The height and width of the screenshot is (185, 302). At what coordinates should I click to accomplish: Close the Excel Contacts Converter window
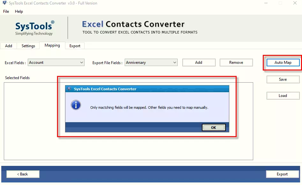click(295, 3)
